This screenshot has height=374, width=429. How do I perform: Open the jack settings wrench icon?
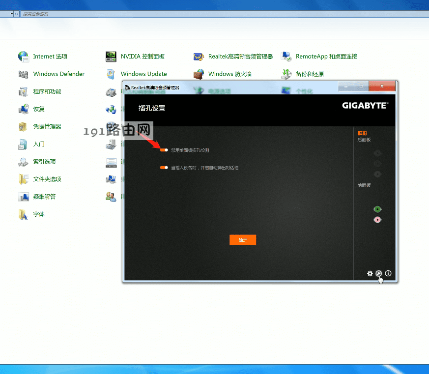point(379,273)
